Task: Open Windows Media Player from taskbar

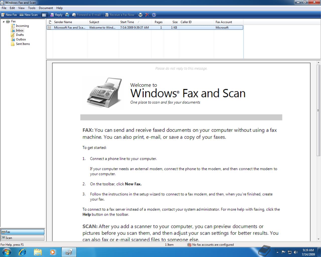Action: click(x=53, y=252)
